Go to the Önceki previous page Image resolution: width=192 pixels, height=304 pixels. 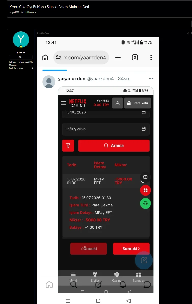coord(88,249)
